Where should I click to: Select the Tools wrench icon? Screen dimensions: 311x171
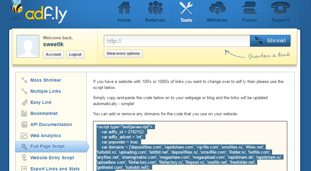tap(186, 8)
